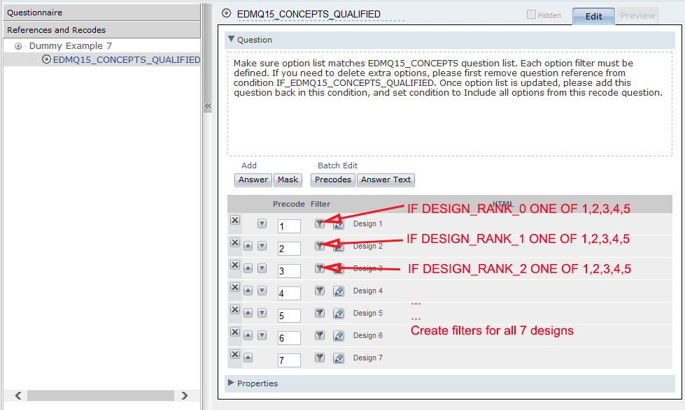The image size is (685, 410).
Task: Toggle the Hidden checkbox
Action: coord(531,15)
